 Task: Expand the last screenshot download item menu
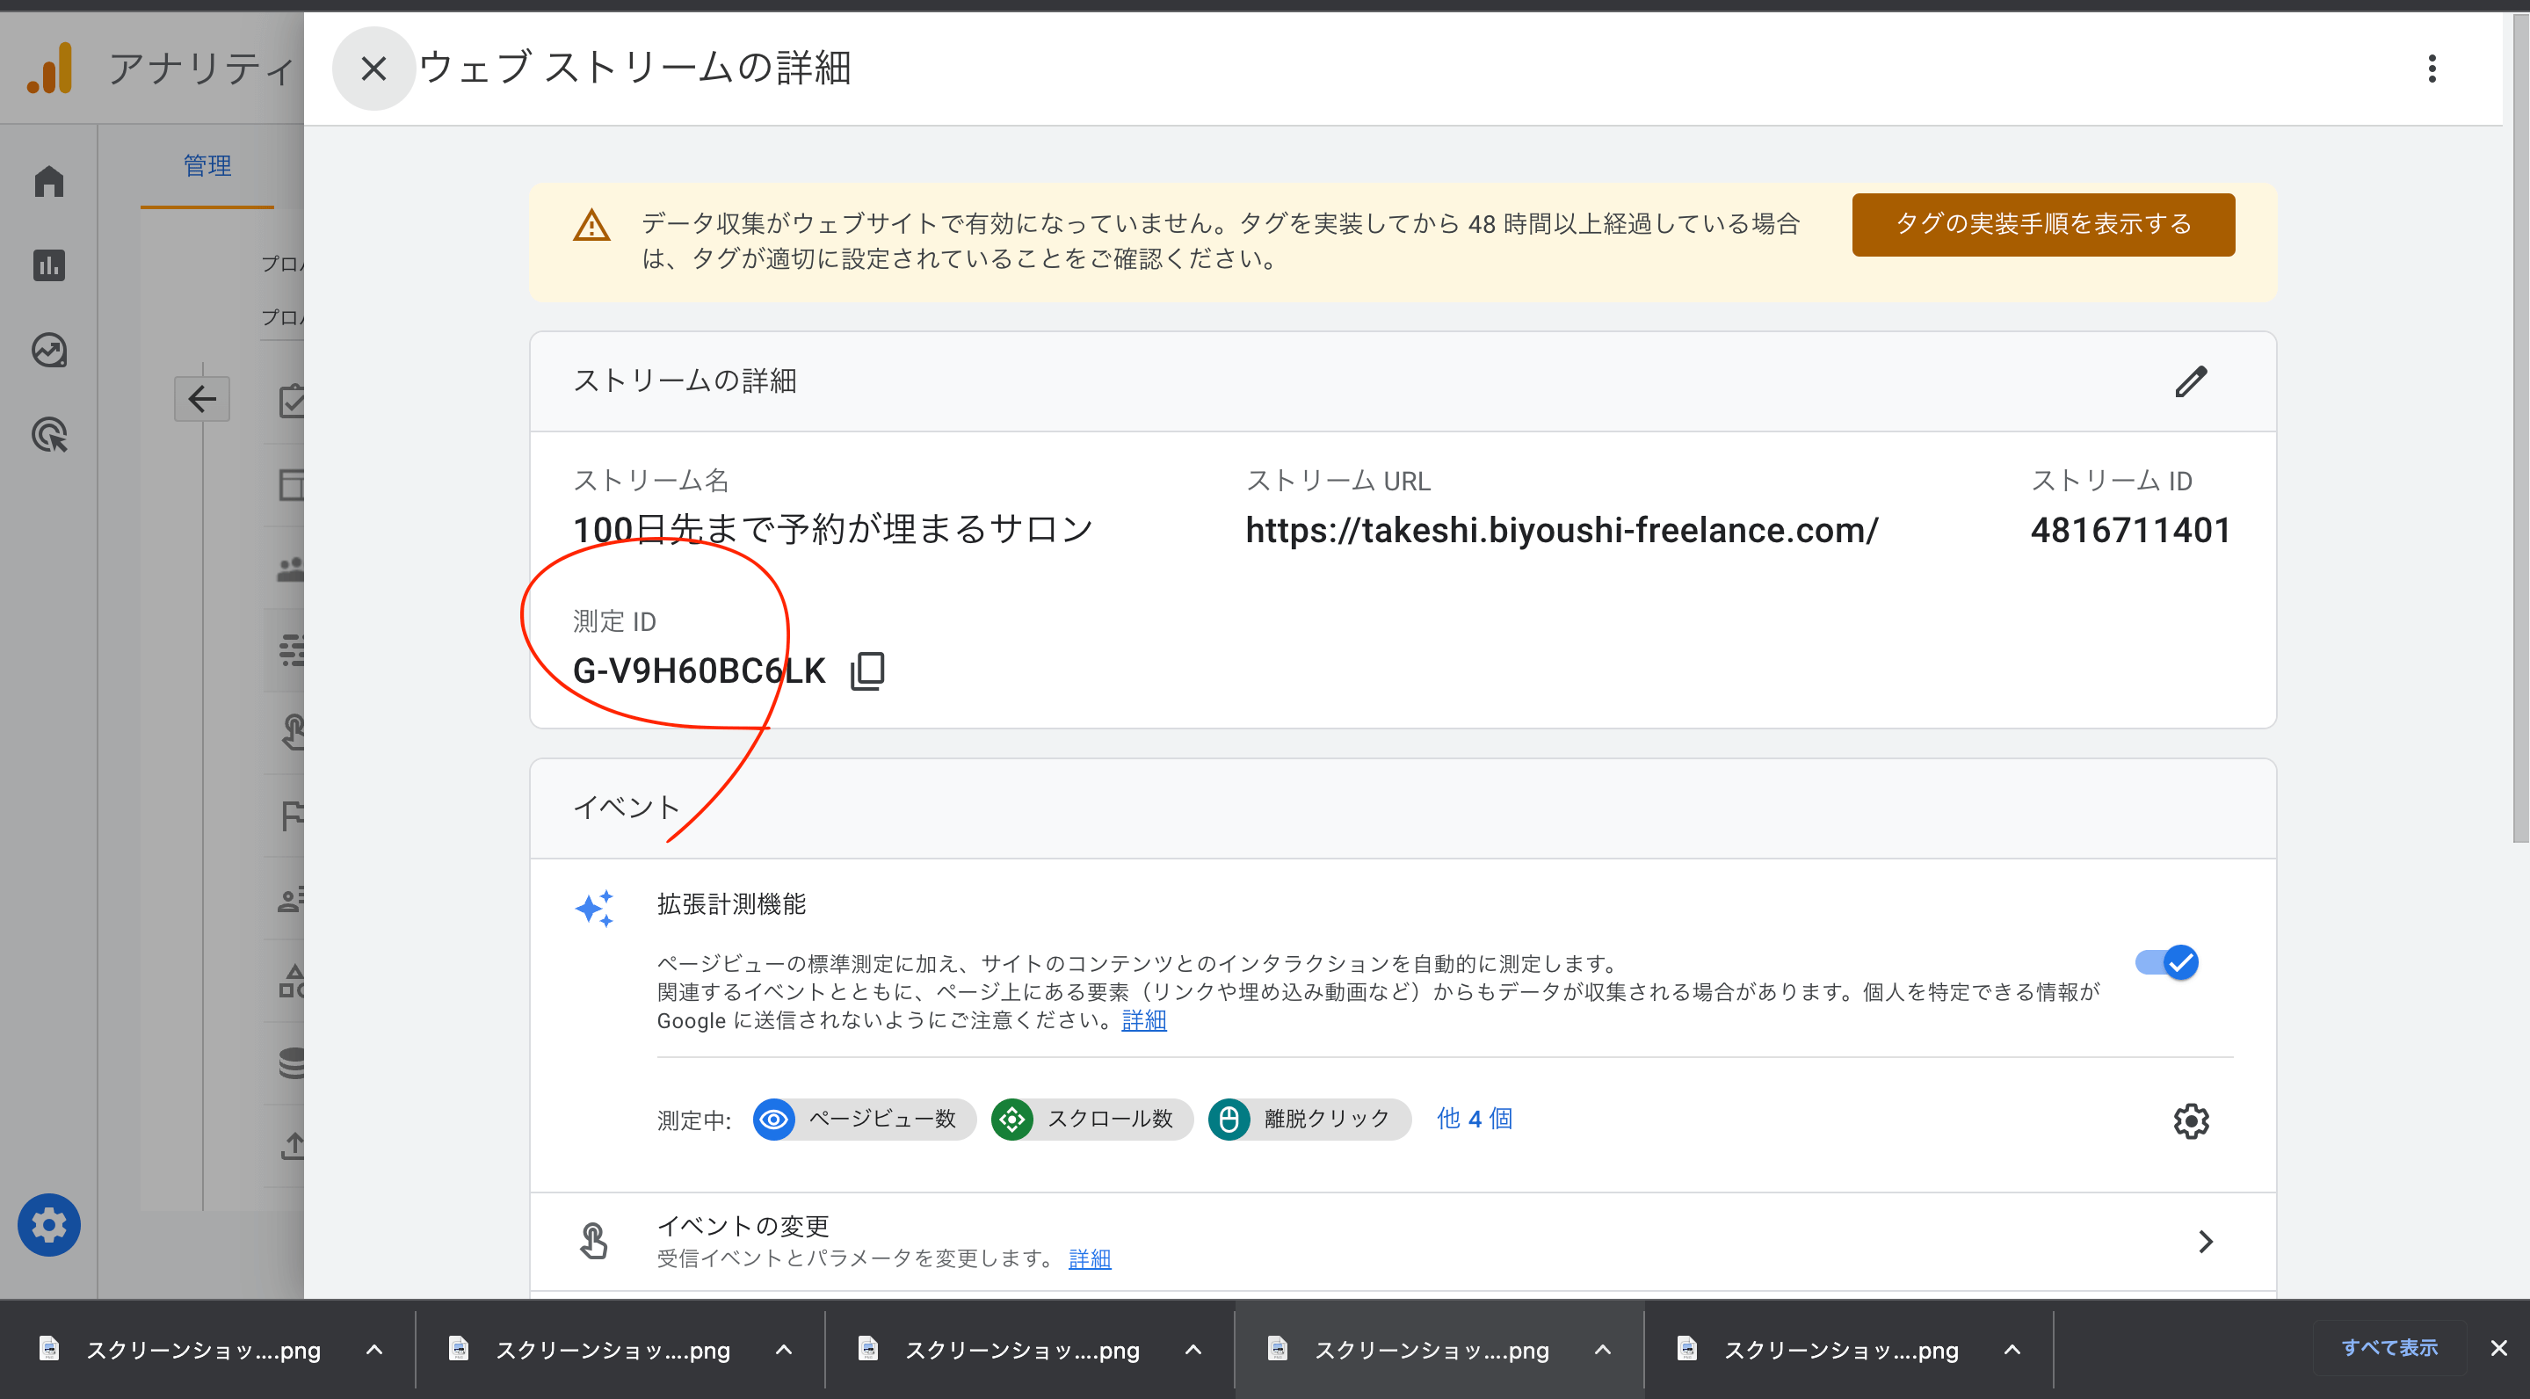tap(2012, 1350)
